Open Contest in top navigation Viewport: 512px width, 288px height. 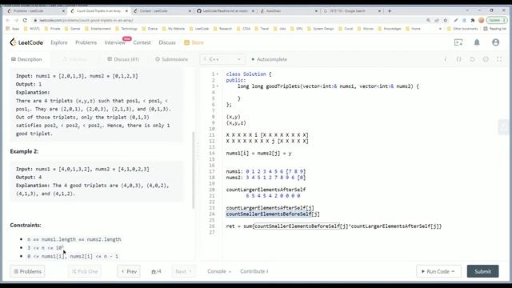coord(142,42)
